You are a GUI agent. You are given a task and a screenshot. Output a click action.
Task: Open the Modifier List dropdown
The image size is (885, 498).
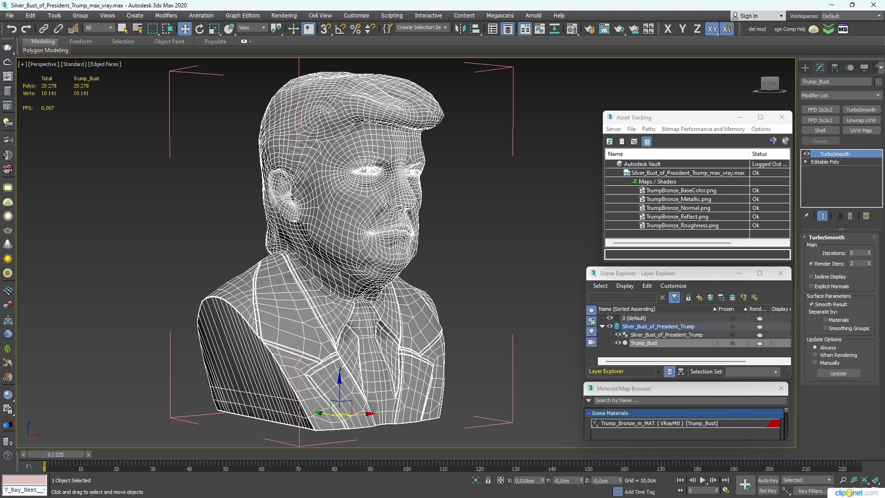[841, 95]
